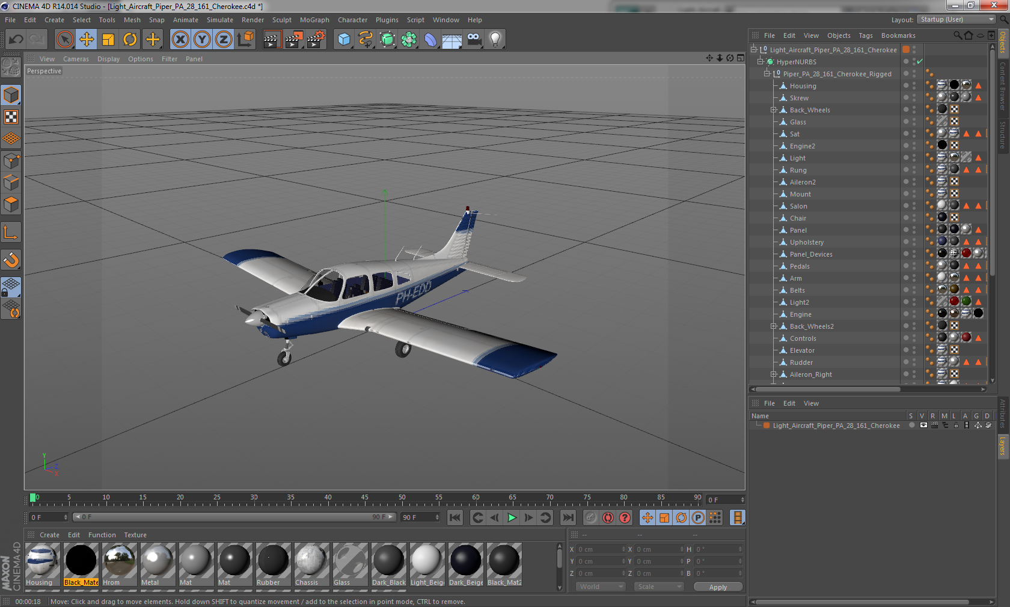This screenshot has height=607, width=1010.
Task: Toggle the coordinate system icon
Action: coord(245,40)
